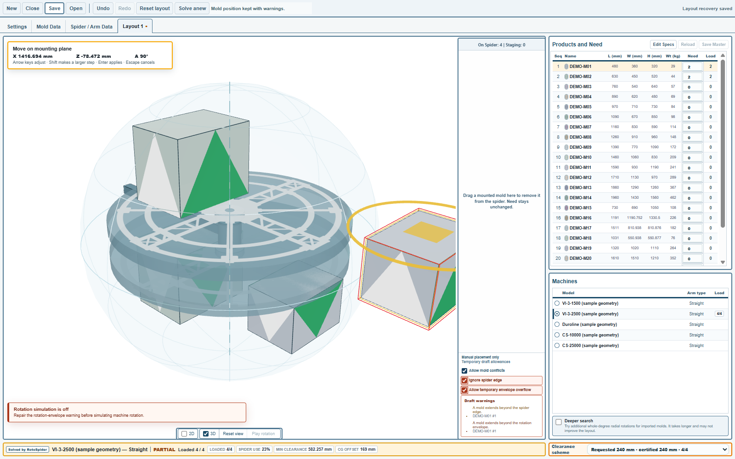The height and width of the screenshot is (459, 735).
Task: Open the Spider / Arm Data tab
Action: click(91, 27)
